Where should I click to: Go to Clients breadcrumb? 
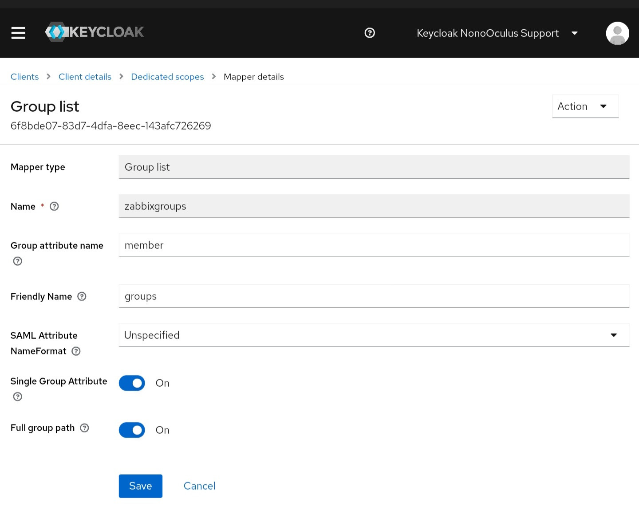click(x=25, y=77)
